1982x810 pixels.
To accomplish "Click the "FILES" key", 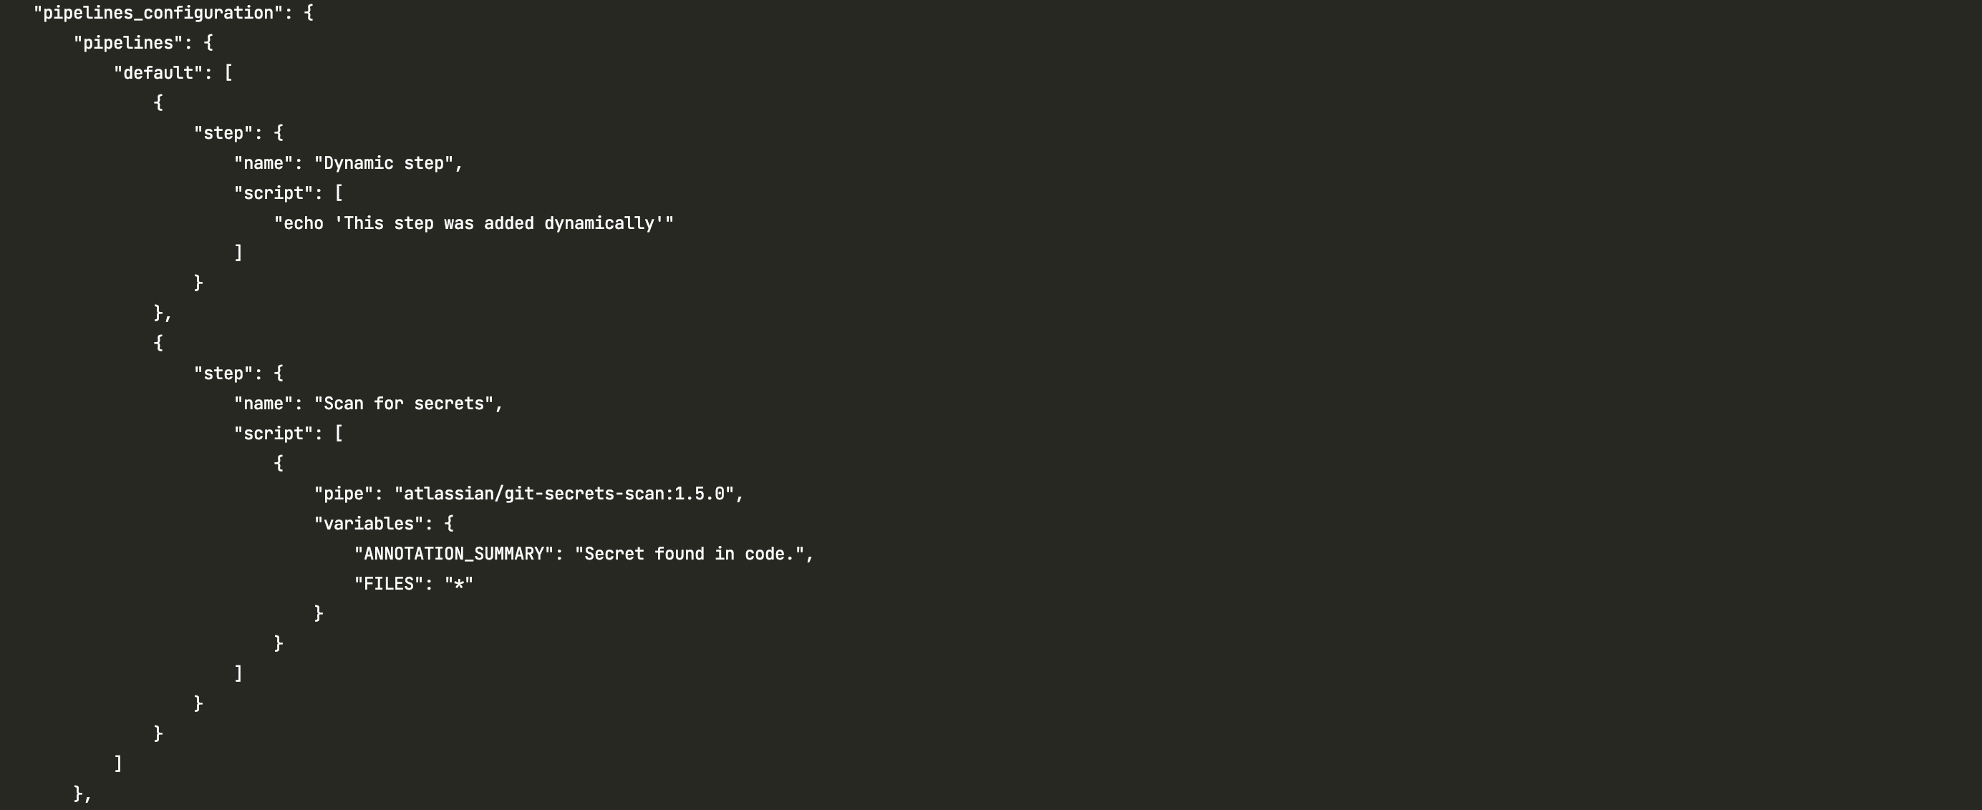I will tap(389, 584).
